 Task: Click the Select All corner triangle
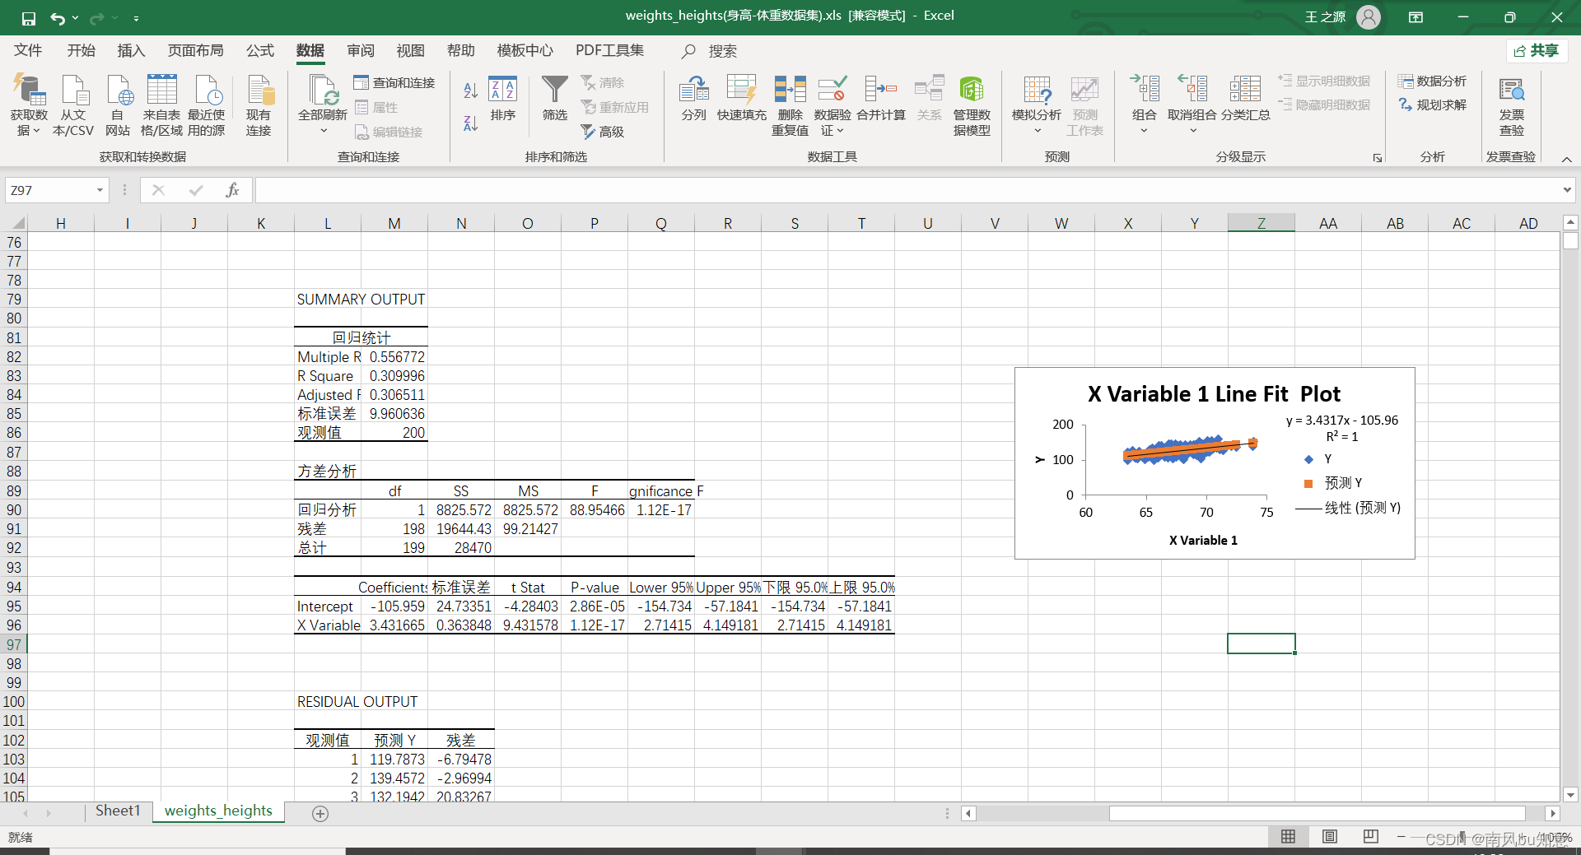pos(16,223)
